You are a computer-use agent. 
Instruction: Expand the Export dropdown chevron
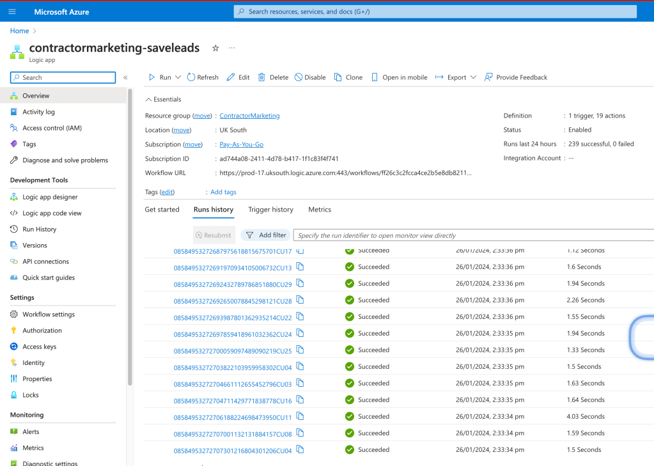(473, 77)
